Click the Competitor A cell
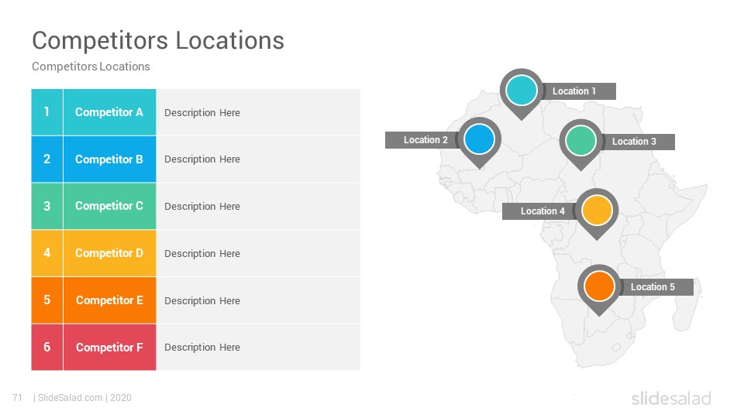Screen dimensions: 744x418 coord(109,112)
